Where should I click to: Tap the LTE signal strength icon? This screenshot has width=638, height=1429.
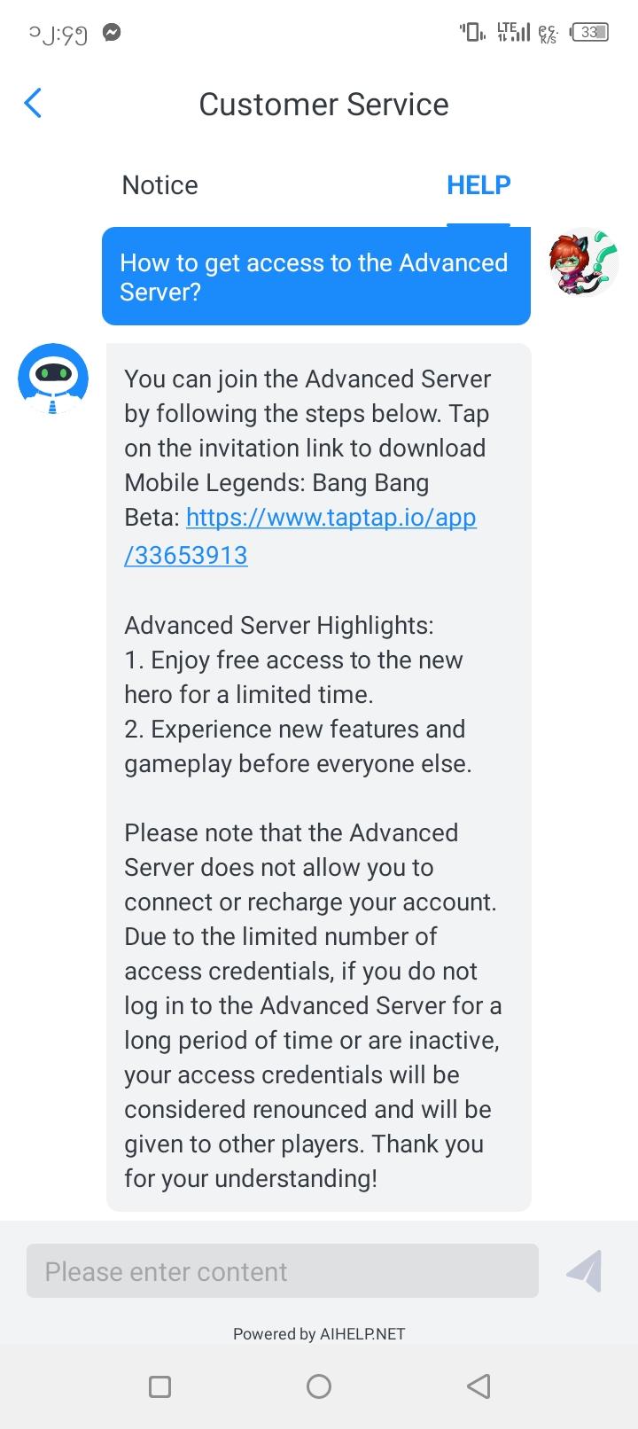pyautogui.click(x=513, y=33)
